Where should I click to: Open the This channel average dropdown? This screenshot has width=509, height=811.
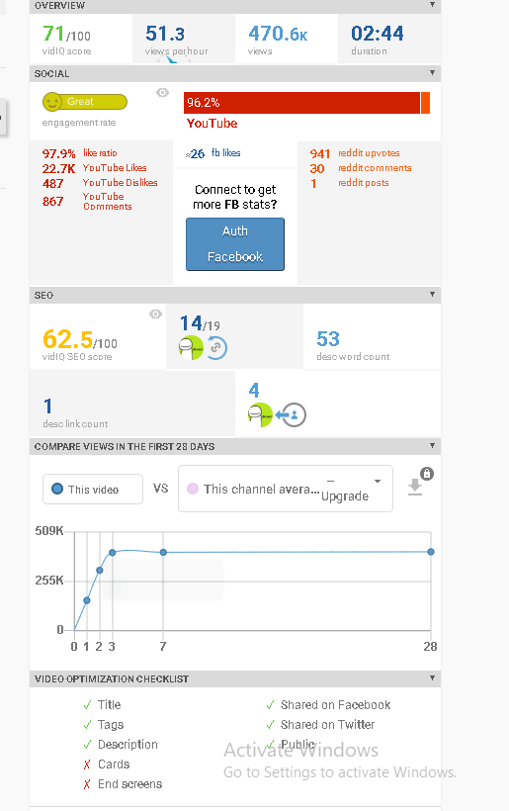(x=286, y=489)
